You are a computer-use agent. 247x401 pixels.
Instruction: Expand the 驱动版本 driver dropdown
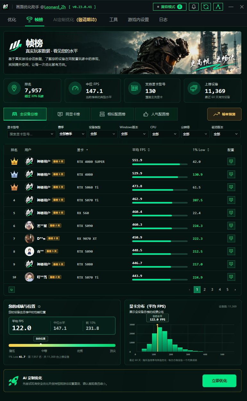(x=226, y=134)
